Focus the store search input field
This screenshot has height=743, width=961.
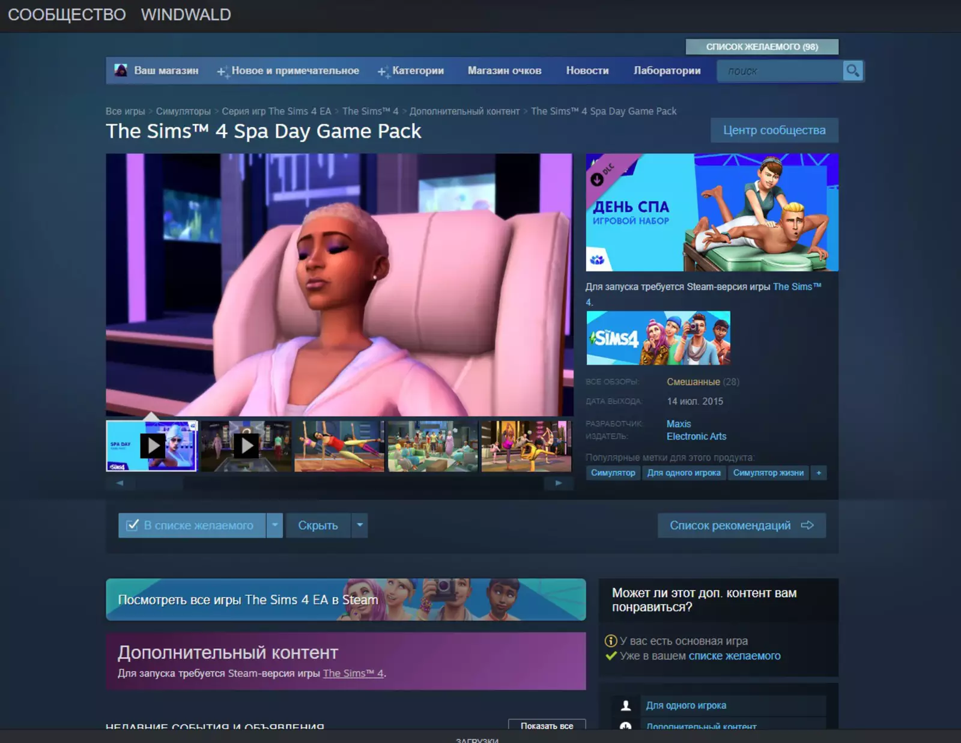(x=780, y=71)
